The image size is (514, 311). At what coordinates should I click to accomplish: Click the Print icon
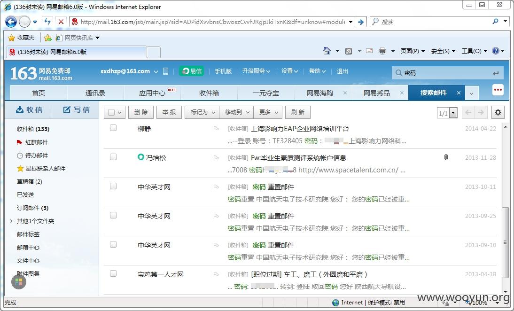[x=382, y=51]
